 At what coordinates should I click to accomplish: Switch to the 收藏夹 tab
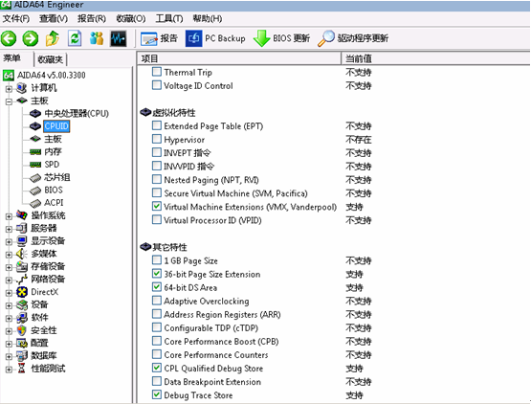click(x=51, y=59)
